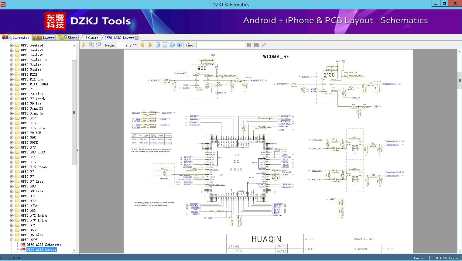Open the Welcome document tab
This screenshot has height=261, width=462.
click(x=92, y=38)
